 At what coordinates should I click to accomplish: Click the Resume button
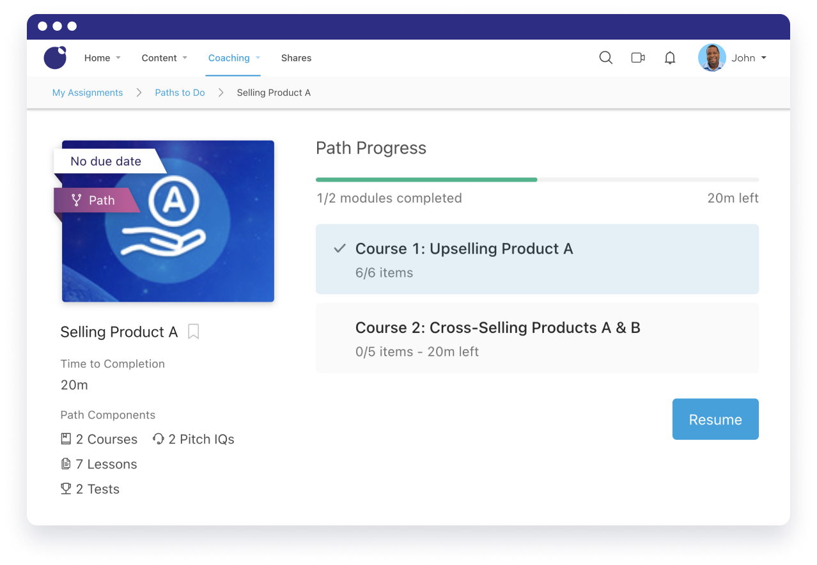(x=715, y=419)
